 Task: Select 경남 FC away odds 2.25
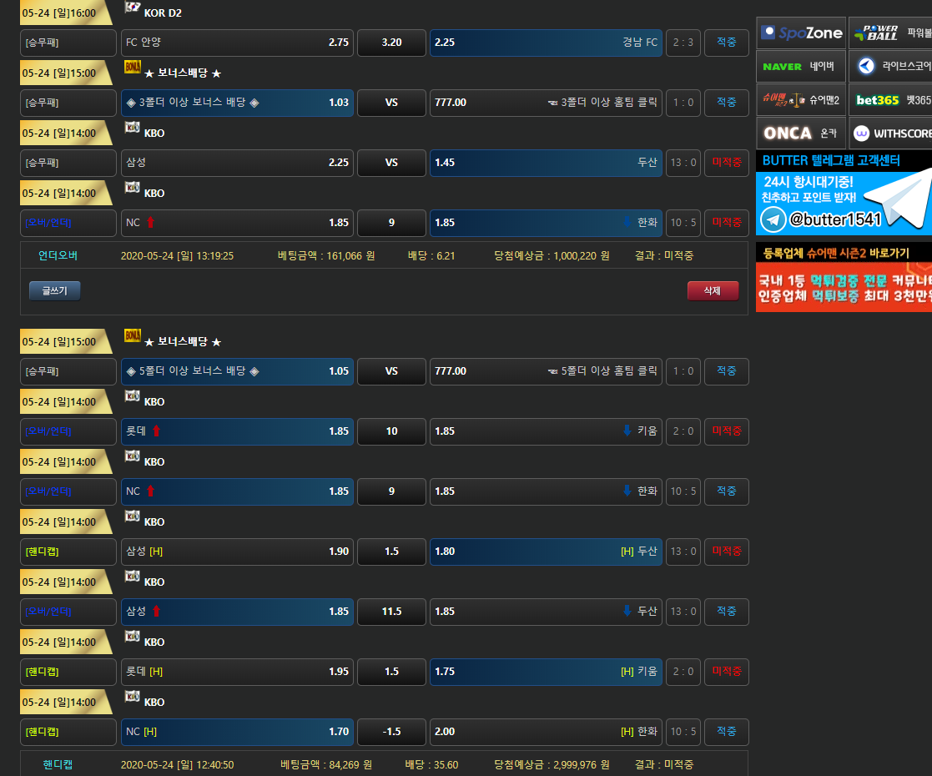tap(546, 43)
